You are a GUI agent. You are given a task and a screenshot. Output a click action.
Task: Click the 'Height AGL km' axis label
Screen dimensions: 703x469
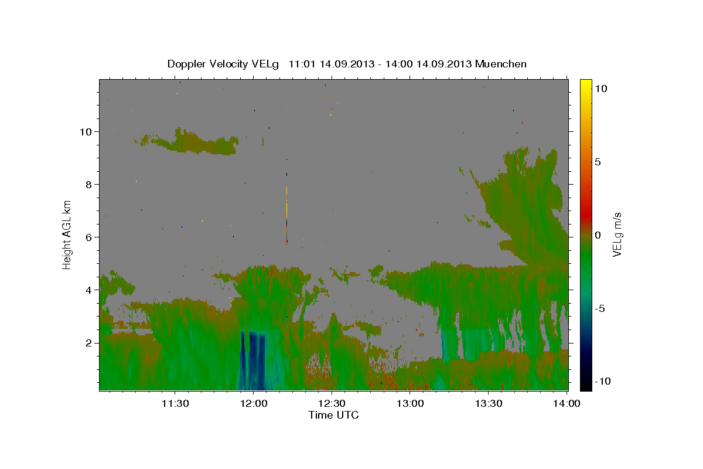click(x=67, y=234)
